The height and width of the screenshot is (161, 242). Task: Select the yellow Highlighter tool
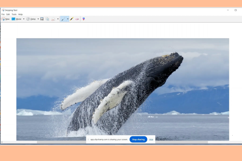(x=72, y=19)
